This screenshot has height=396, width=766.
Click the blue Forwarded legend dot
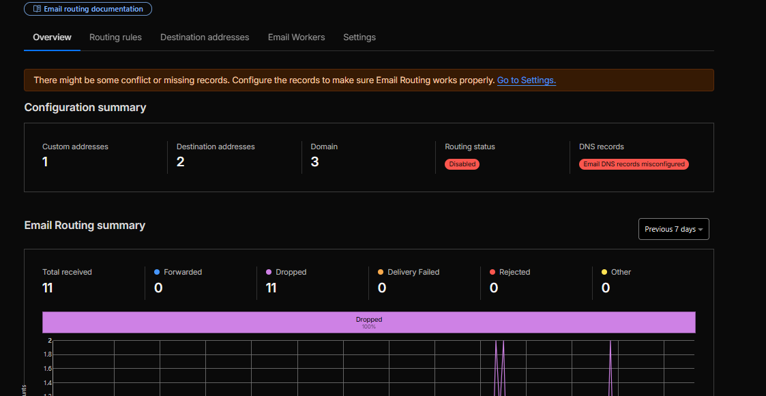[157, 272]
